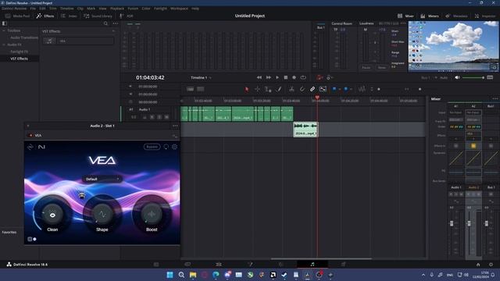Viewport: 500px width, 281px height.
Task: Click the video thumbnail view icon in toolbar
Action: [x=323, y=89]
